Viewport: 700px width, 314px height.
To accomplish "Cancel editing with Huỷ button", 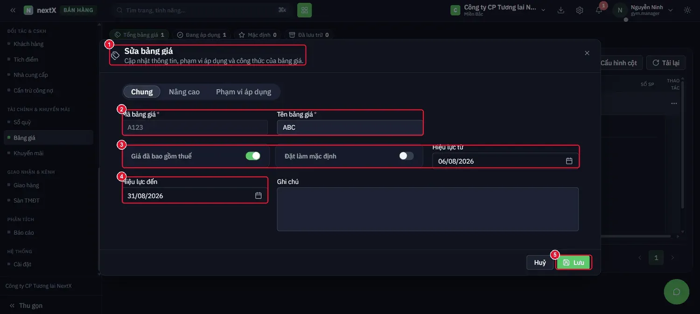I will point(540,263).
